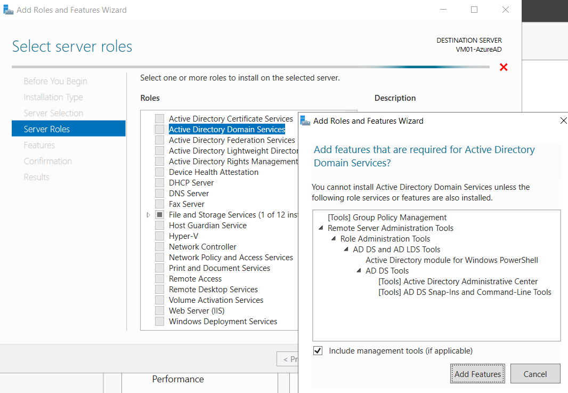Check Active Directory Lightweight Directory role
The height and width of the screenshot is (393, 568).
159,150
